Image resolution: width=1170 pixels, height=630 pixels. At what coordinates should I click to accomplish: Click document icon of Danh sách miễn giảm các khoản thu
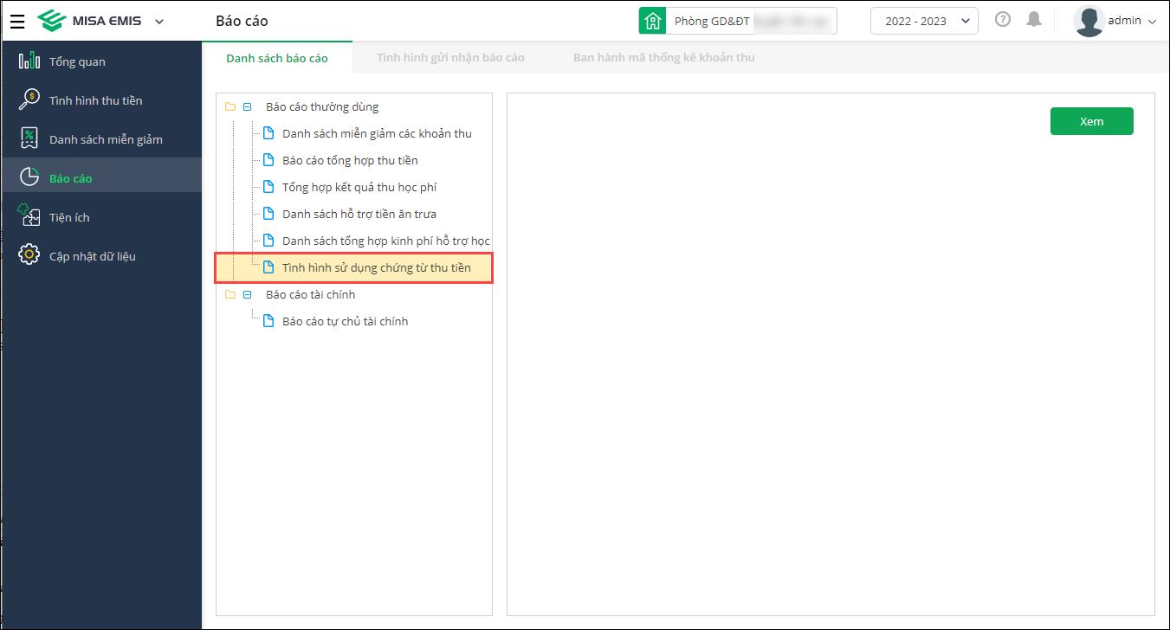point(268,133)
